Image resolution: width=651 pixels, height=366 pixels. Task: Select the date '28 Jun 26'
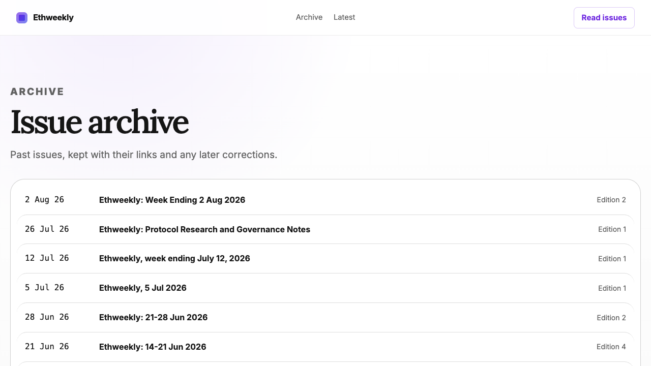pos(47,317)
